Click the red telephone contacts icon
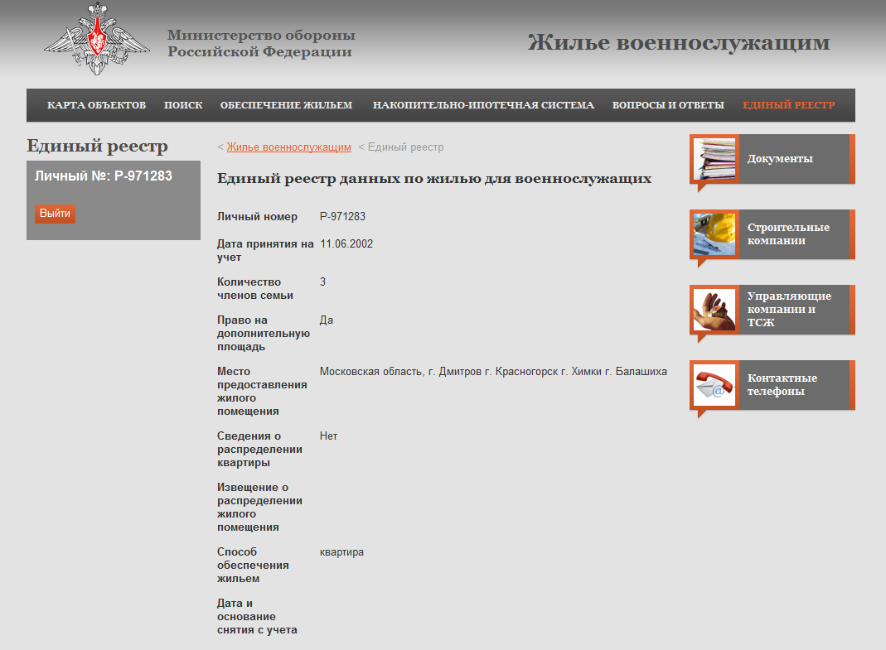 click(x=714, y=385)
